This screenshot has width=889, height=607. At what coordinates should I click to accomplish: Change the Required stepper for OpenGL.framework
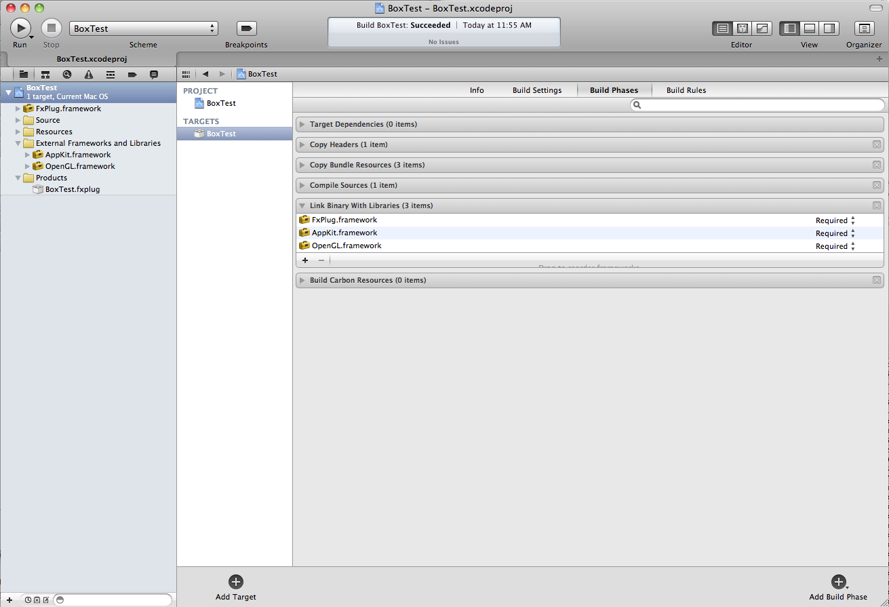coord(852,246)
